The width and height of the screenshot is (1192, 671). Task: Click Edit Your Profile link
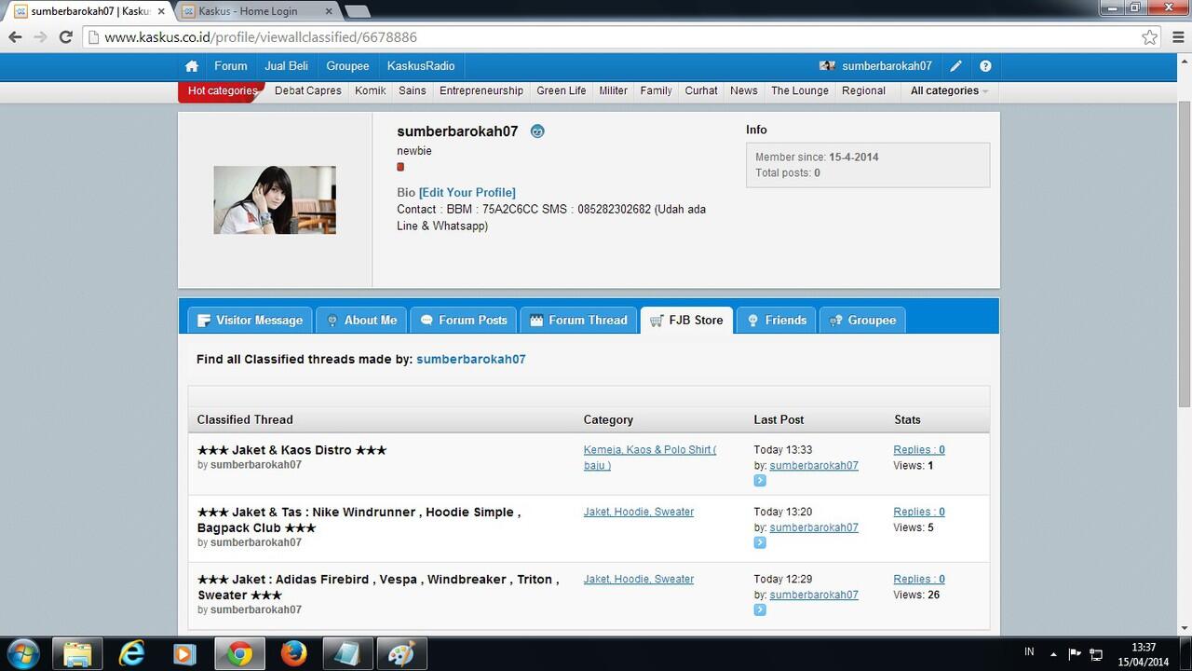467,193
